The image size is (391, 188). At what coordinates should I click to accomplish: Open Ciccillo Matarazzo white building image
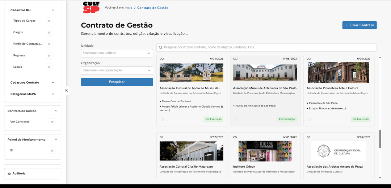[x=192, y=151]
